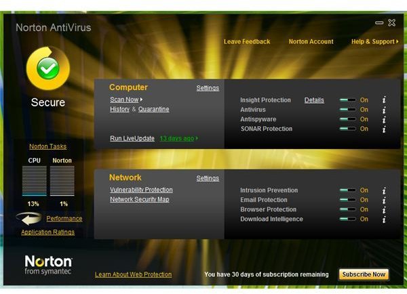
Task: Expand Help & Support menu
Action: (x=375, y=41)
